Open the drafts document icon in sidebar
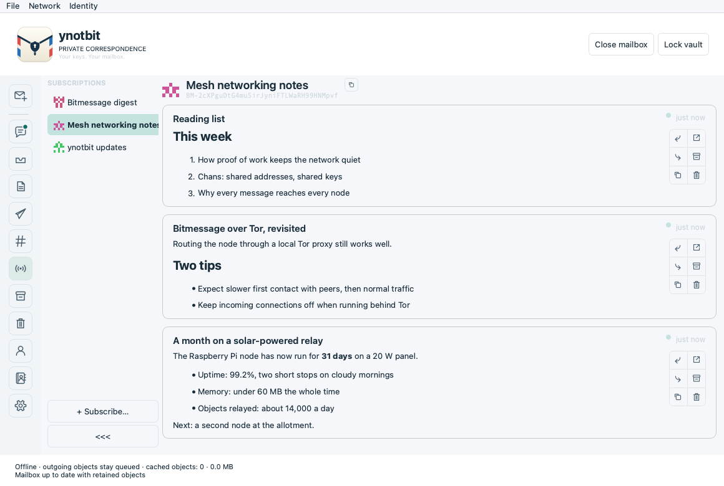724x486 pixels. click(21, 186)
